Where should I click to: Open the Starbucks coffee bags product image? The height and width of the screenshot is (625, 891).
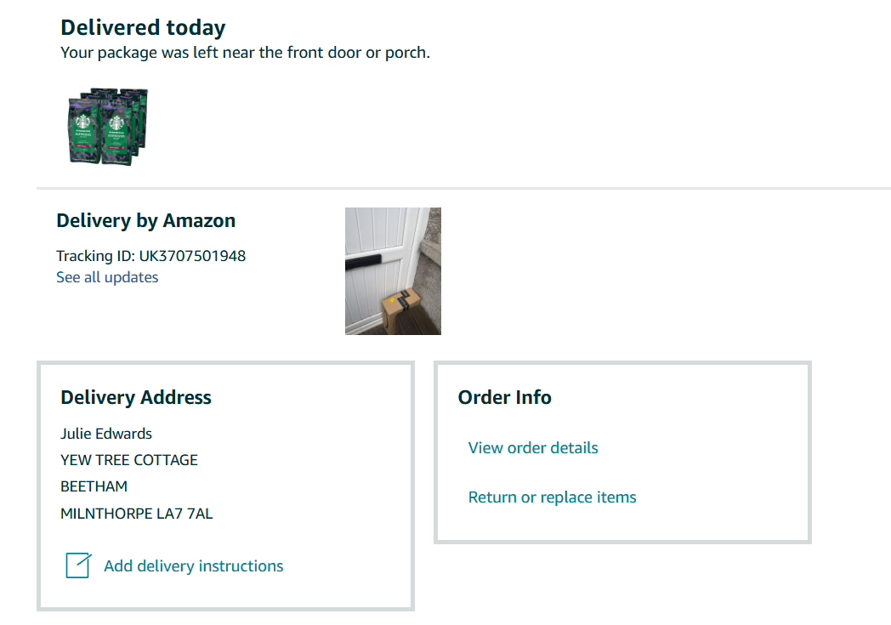[108, 125]
